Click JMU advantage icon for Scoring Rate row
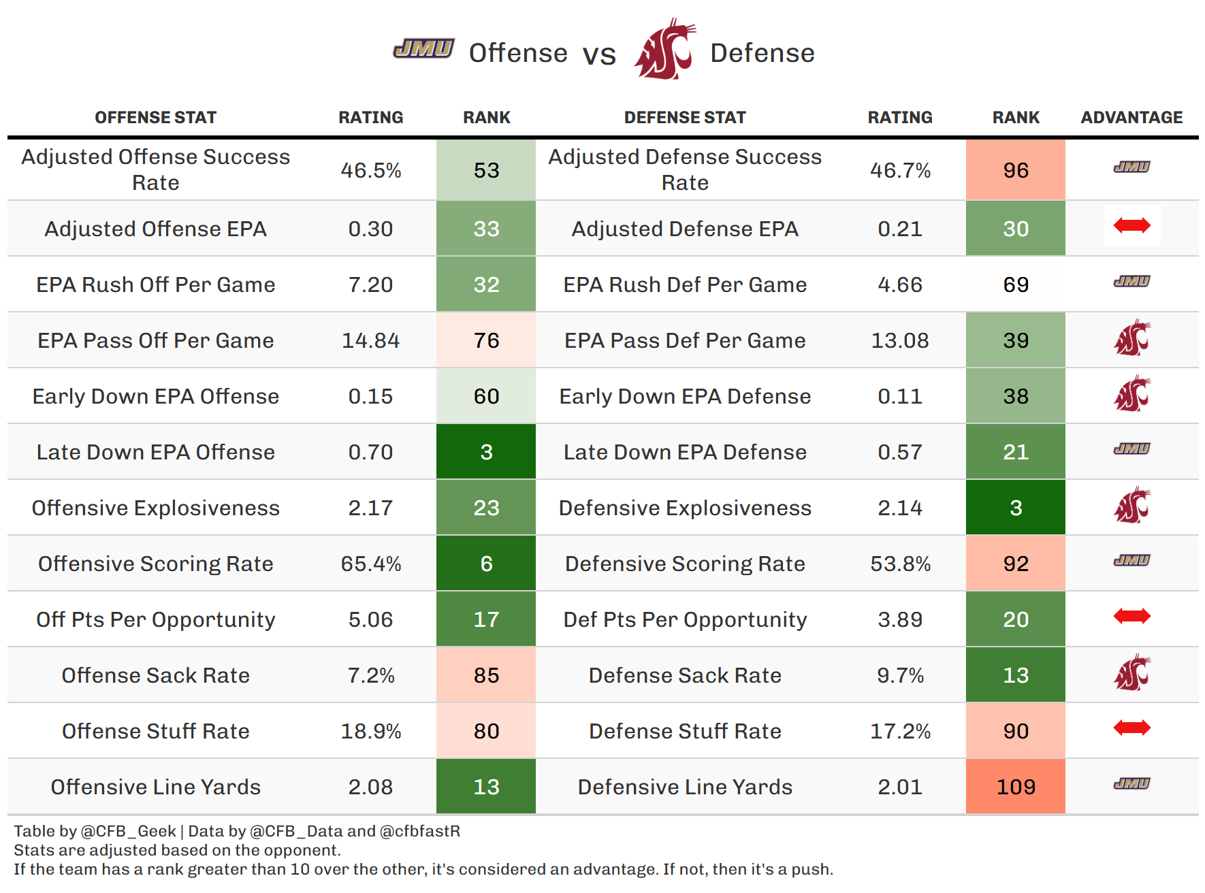 (1131, 560)
